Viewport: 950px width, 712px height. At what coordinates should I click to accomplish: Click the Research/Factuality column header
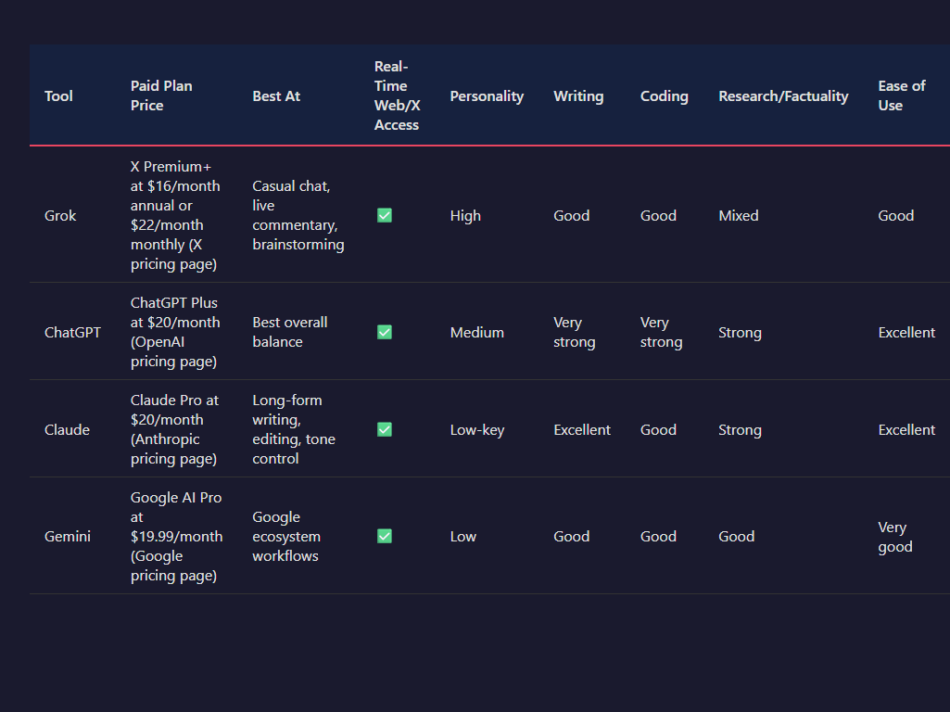click(783, 95)
